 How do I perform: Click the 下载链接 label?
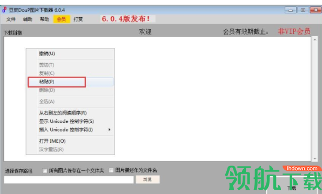pyautogui.click(x=13, y=33)
